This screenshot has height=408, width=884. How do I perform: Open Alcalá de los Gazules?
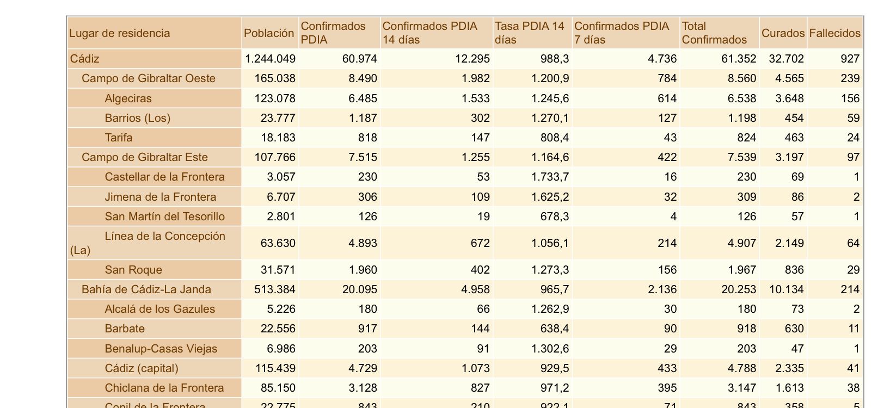[159, 309]
